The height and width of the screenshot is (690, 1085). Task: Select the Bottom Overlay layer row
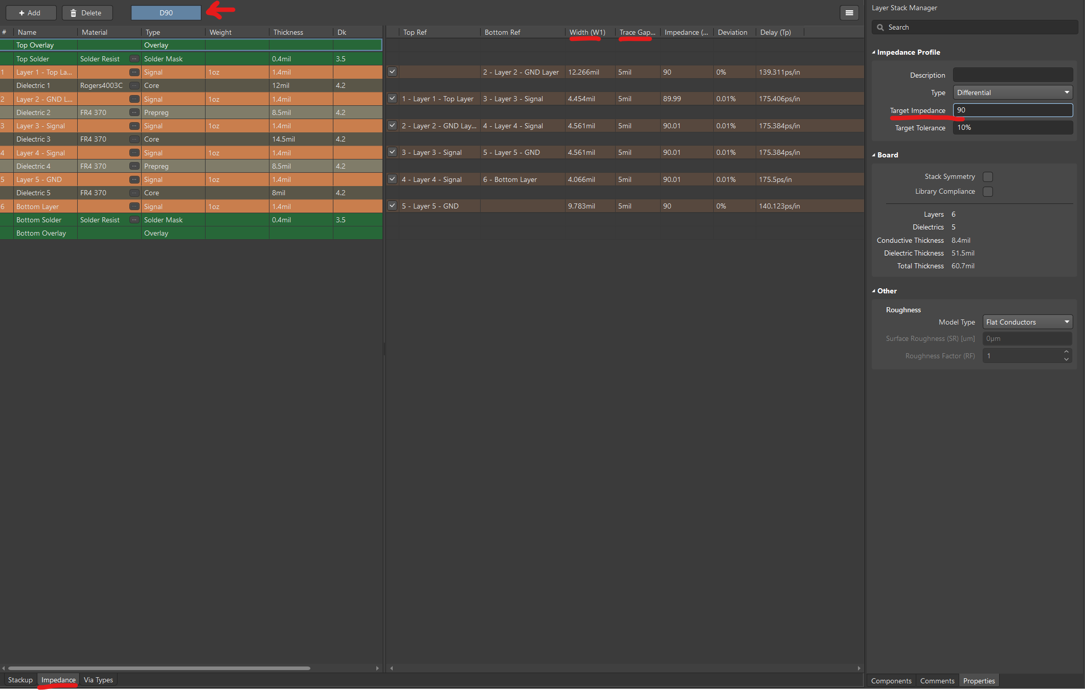tap(191, 233)
